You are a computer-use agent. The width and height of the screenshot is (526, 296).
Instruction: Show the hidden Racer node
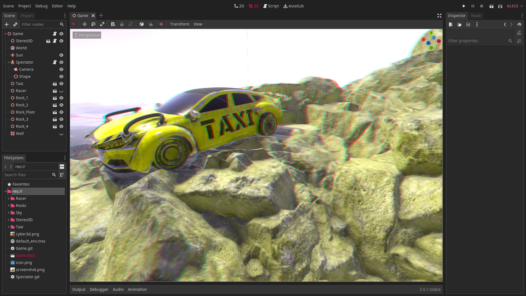pyautogui.click(x=61, y=91)
